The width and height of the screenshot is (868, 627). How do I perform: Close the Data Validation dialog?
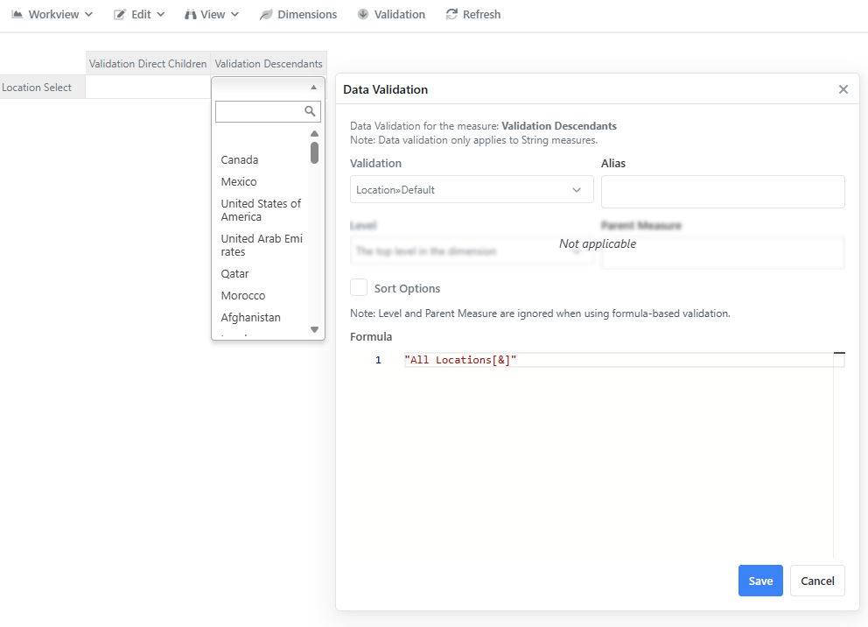tap(843, 89)
